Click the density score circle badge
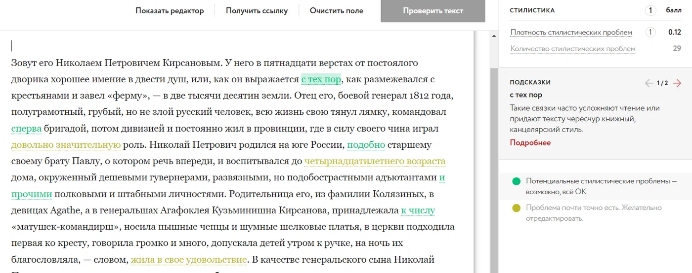The image size is (692, 273). (650, 33)
